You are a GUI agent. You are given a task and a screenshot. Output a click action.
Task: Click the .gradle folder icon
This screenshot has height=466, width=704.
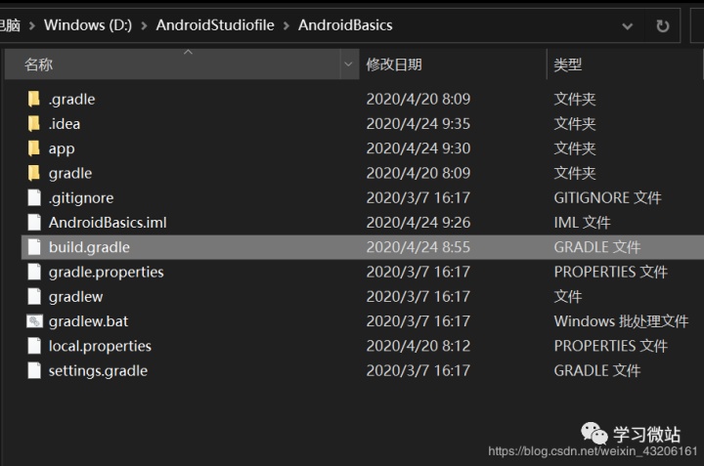pyautogui.click(x=33, y=99)
